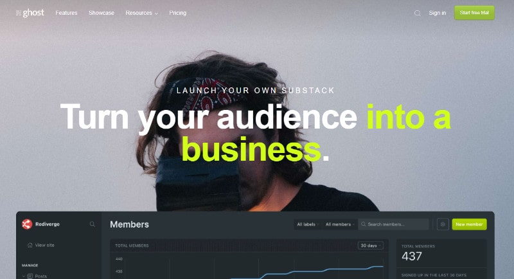Open the All labels filter dropdown

click(x=308, y=224)
